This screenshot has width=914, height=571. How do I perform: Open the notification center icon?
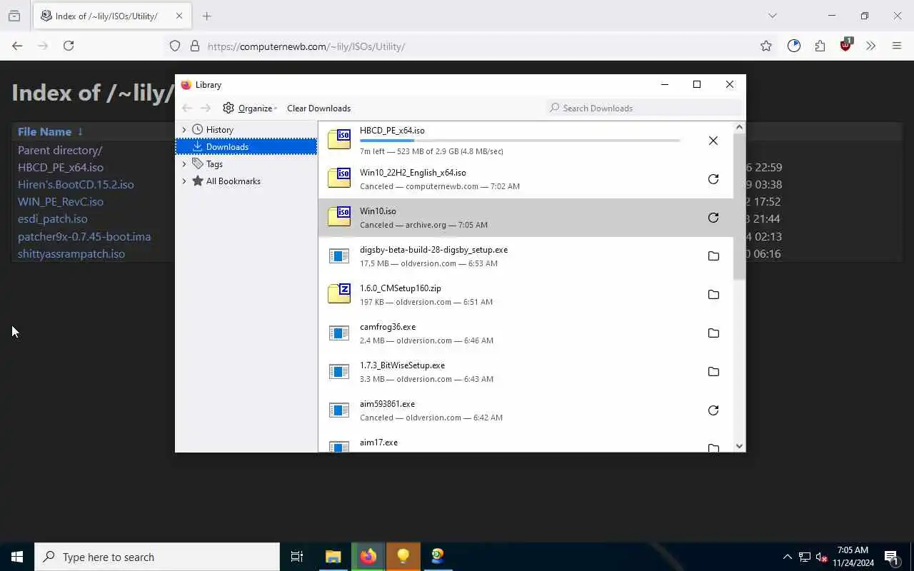tap(892, 557)
